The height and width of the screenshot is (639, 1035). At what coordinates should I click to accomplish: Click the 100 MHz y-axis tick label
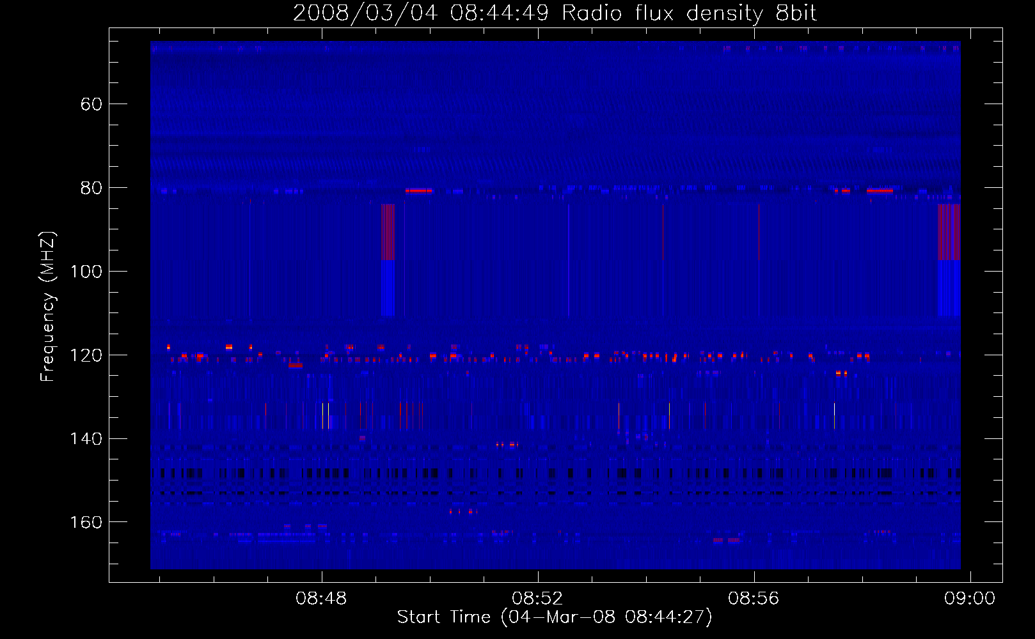tap(86, 272)
